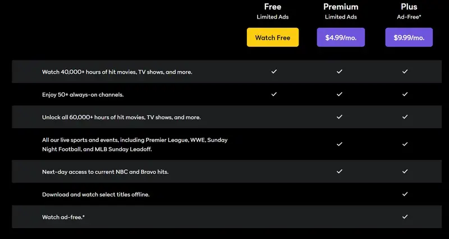449x239 pixels.
Task: Click Plus checkmark for Watch ad-free row
Action: tap(405, 217)
